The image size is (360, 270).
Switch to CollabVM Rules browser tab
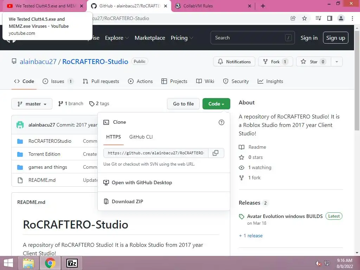[213, 6]
